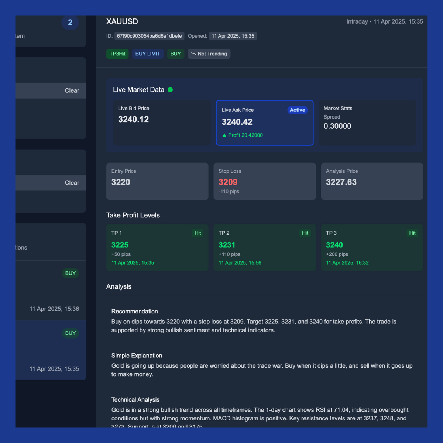
Task: Click the Stop Loss value 3209
Action: pyautogui.click(x=228, y=182)
